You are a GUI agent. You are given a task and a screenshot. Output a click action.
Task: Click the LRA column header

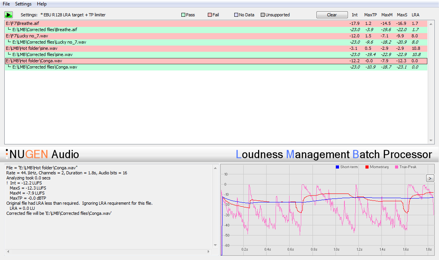416,15
